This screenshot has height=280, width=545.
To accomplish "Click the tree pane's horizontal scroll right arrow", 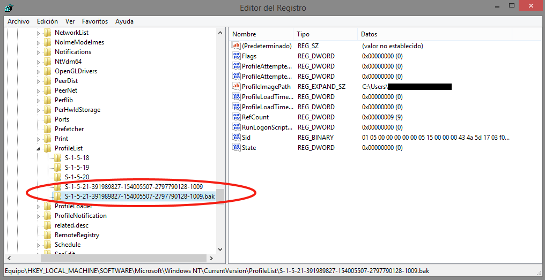I will pos(211,258).
